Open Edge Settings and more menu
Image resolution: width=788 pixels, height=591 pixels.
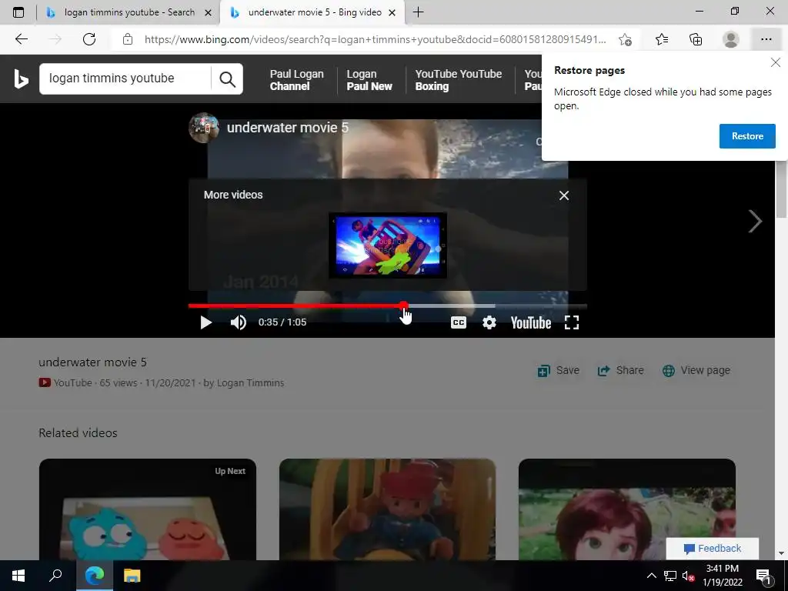pyautogui.click(x=766, y=39)
